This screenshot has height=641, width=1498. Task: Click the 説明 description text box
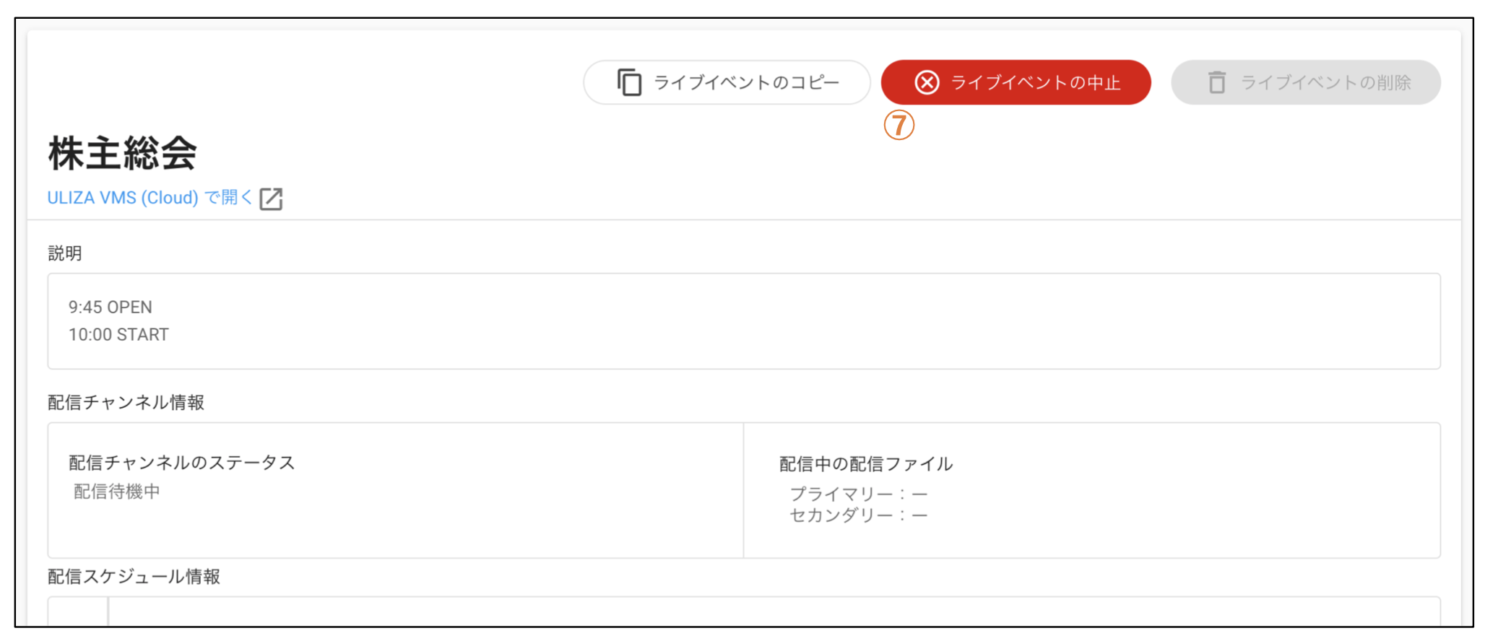tap(744, 321)
